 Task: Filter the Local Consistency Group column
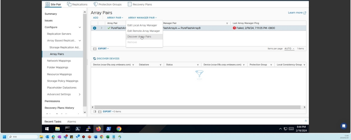(304, 65)
